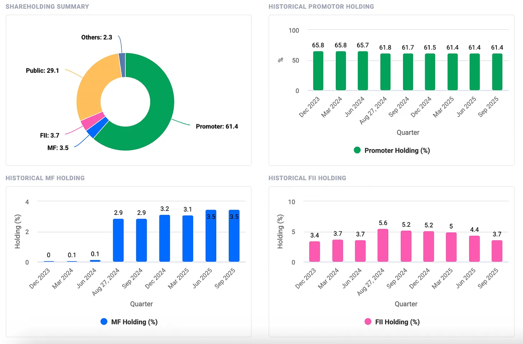523x344 pixels.
Task: Toggle the MF Holding (%) legend label
Action: (x=134, y=322)
